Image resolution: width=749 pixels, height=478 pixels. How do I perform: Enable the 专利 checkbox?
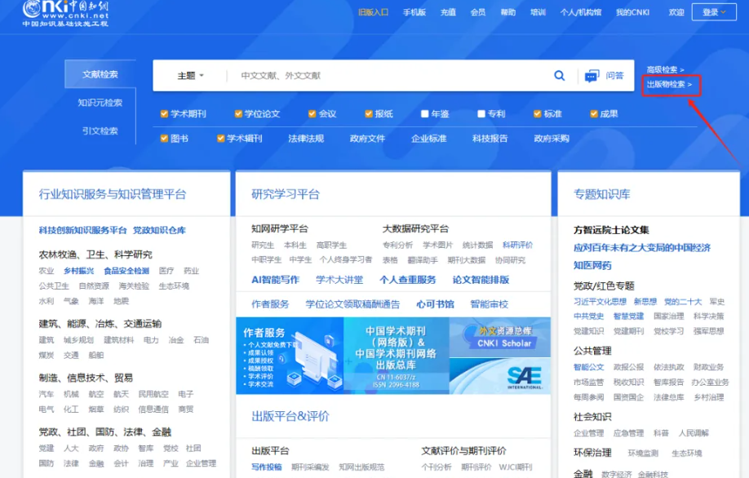(x=481, y=113)
